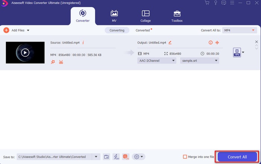
Task: Click the orange plus Add Files icon
Action: pyautogui.click(x=6, y=30)
